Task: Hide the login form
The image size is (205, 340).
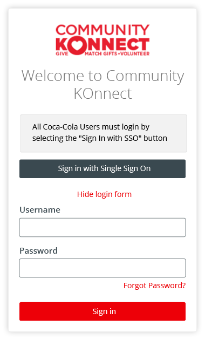Action: pos(104,194)
